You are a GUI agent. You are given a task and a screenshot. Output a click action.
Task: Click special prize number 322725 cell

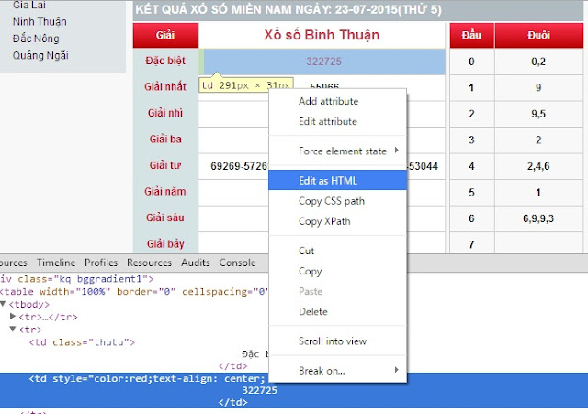[x=323, y=62]
